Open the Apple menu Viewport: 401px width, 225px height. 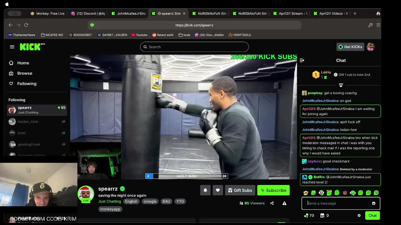[x=7, y=4]
